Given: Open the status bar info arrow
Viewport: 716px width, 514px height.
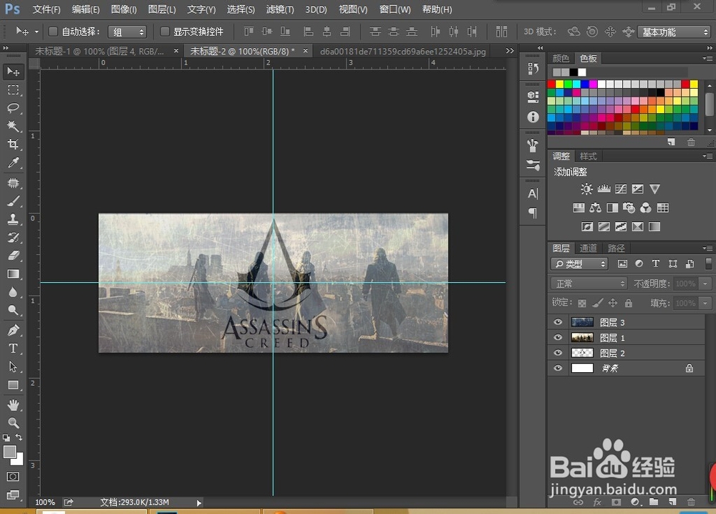Looking at the screenshot, I should (x=198, y=503).
